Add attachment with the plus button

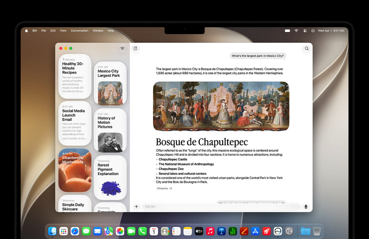coord(136,206)
